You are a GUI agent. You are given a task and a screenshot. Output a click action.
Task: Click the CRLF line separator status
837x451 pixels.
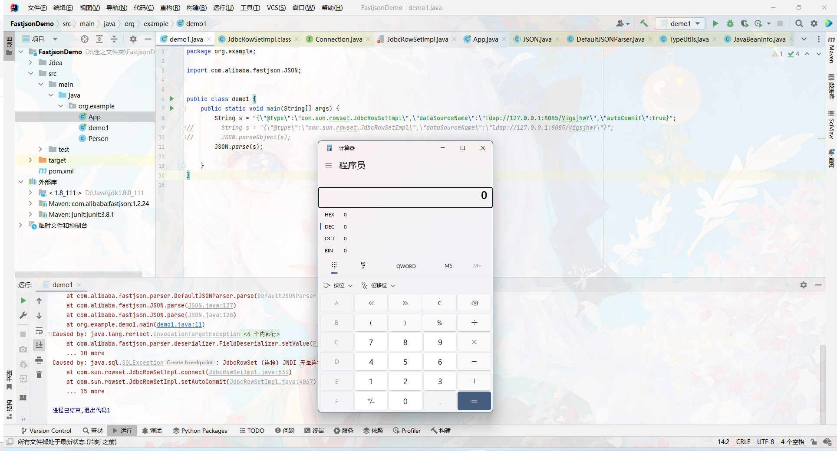(x=743, y=442)
